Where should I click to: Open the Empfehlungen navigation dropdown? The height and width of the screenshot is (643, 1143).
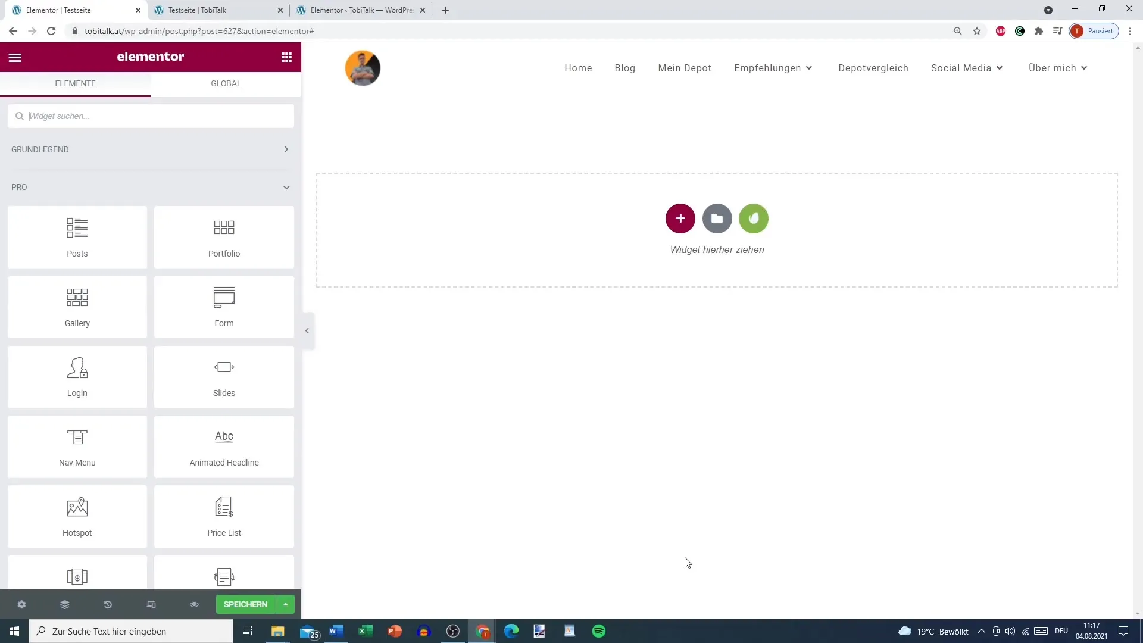click(773, 68)
